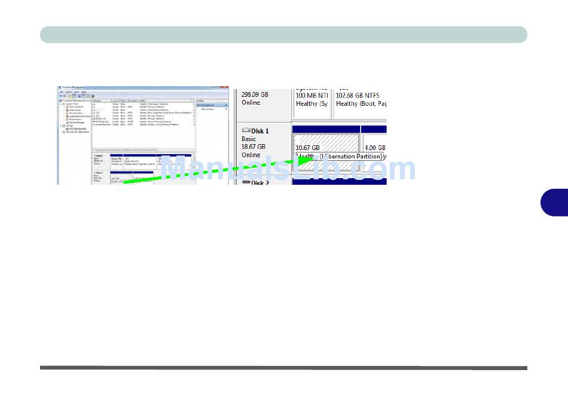Click the 18.67 GB label under Disk 1

254,146
